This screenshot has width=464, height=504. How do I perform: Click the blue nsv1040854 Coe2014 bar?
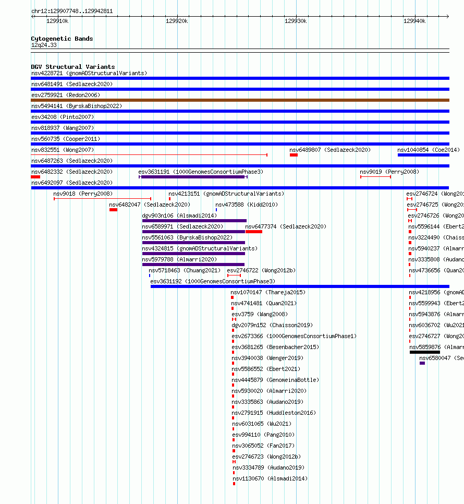coord(423,155)
